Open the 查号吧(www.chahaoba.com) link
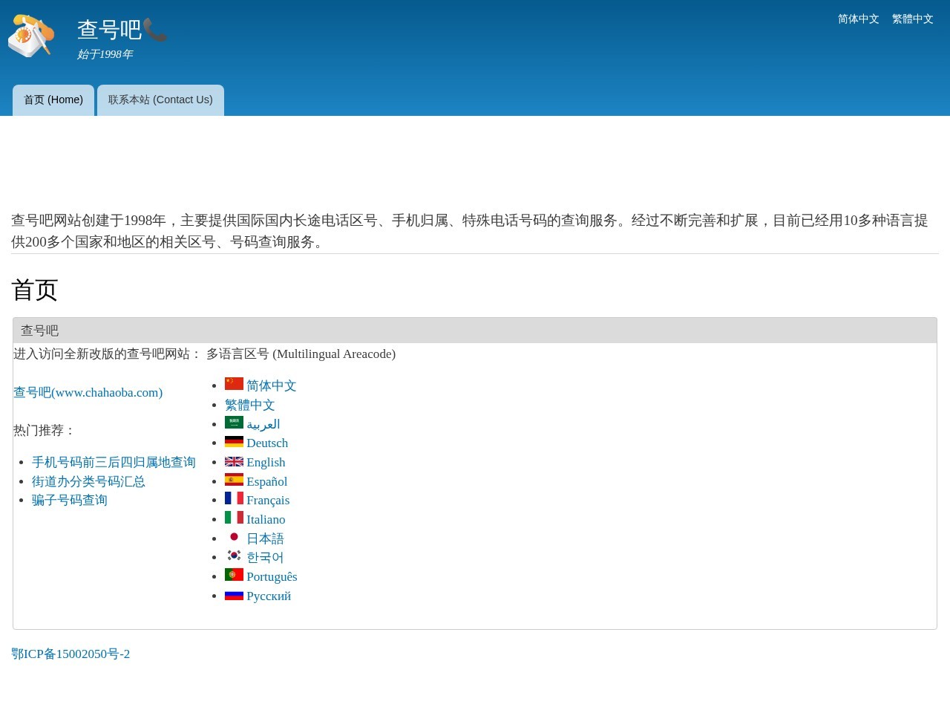Image resolution: width=950 pixels, height=713 pixels. click(88, 392)
